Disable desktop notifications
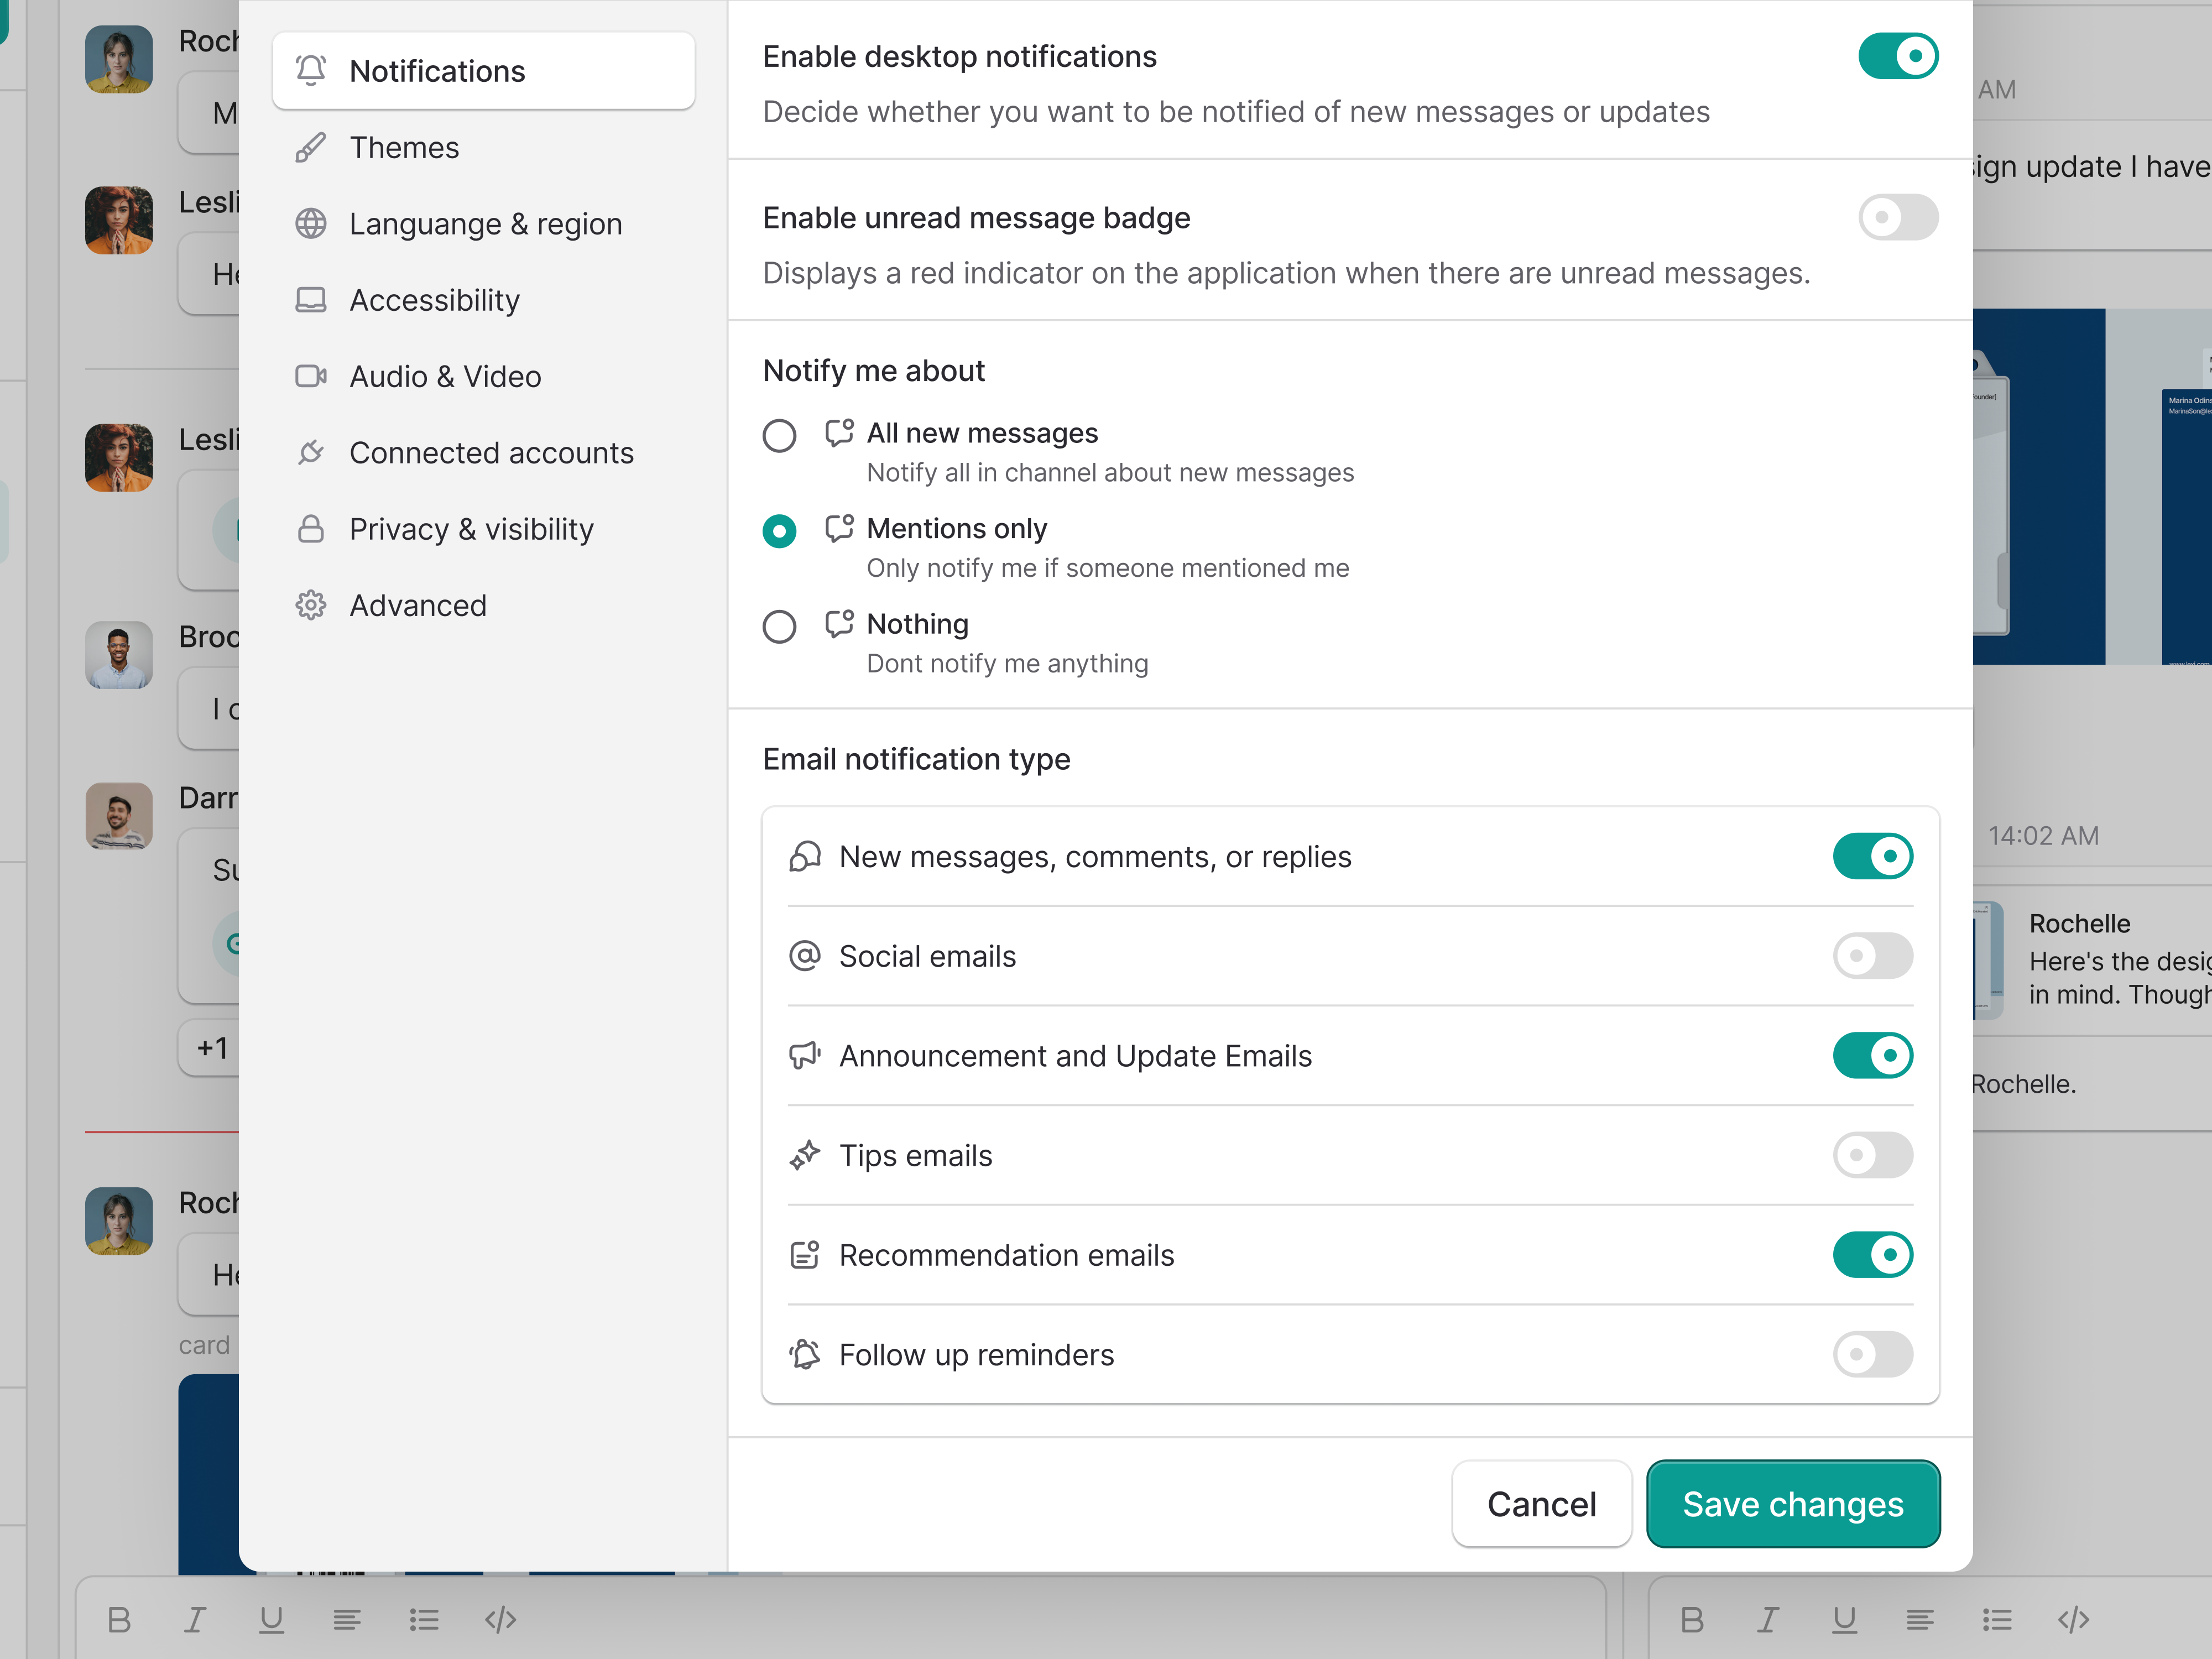The image size is (2212, 1659). (x=1897, y=56)
